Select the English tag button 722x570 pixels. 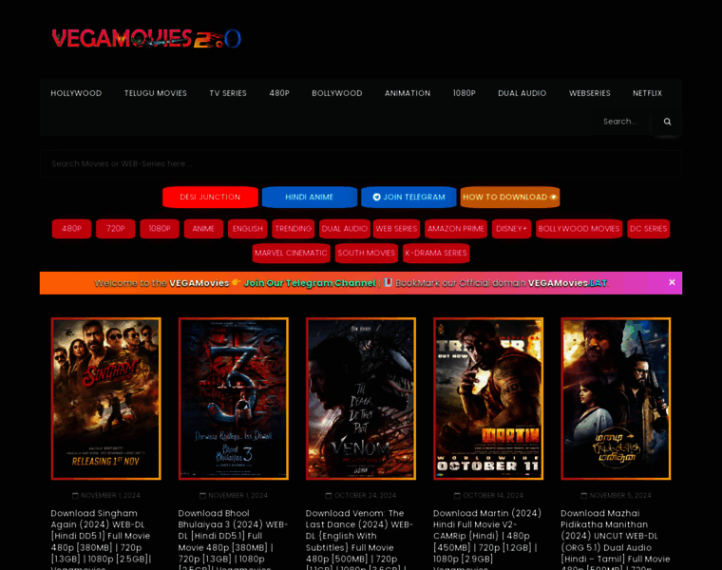[x=247, y=229]
